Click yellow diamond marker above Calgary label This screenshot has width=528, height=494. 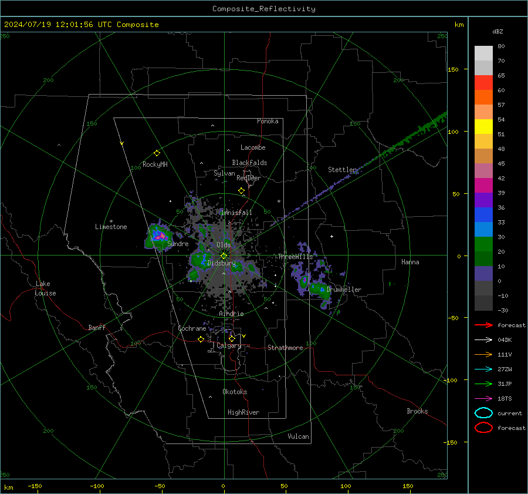click(232, 338)
